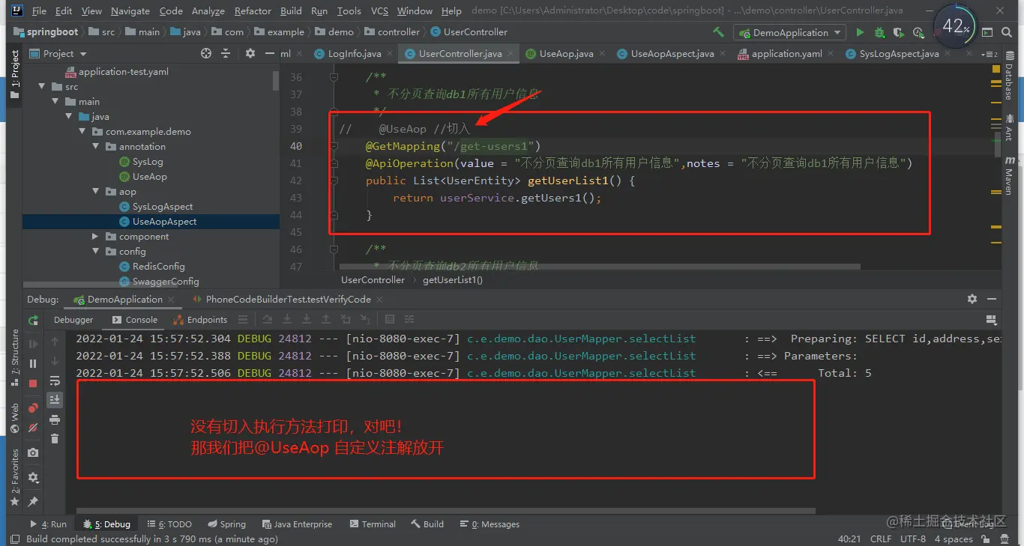This screenshot has width=1024, height=546.
Task: Collapse the annotation folder in project tree
Action: pos(95,147)
